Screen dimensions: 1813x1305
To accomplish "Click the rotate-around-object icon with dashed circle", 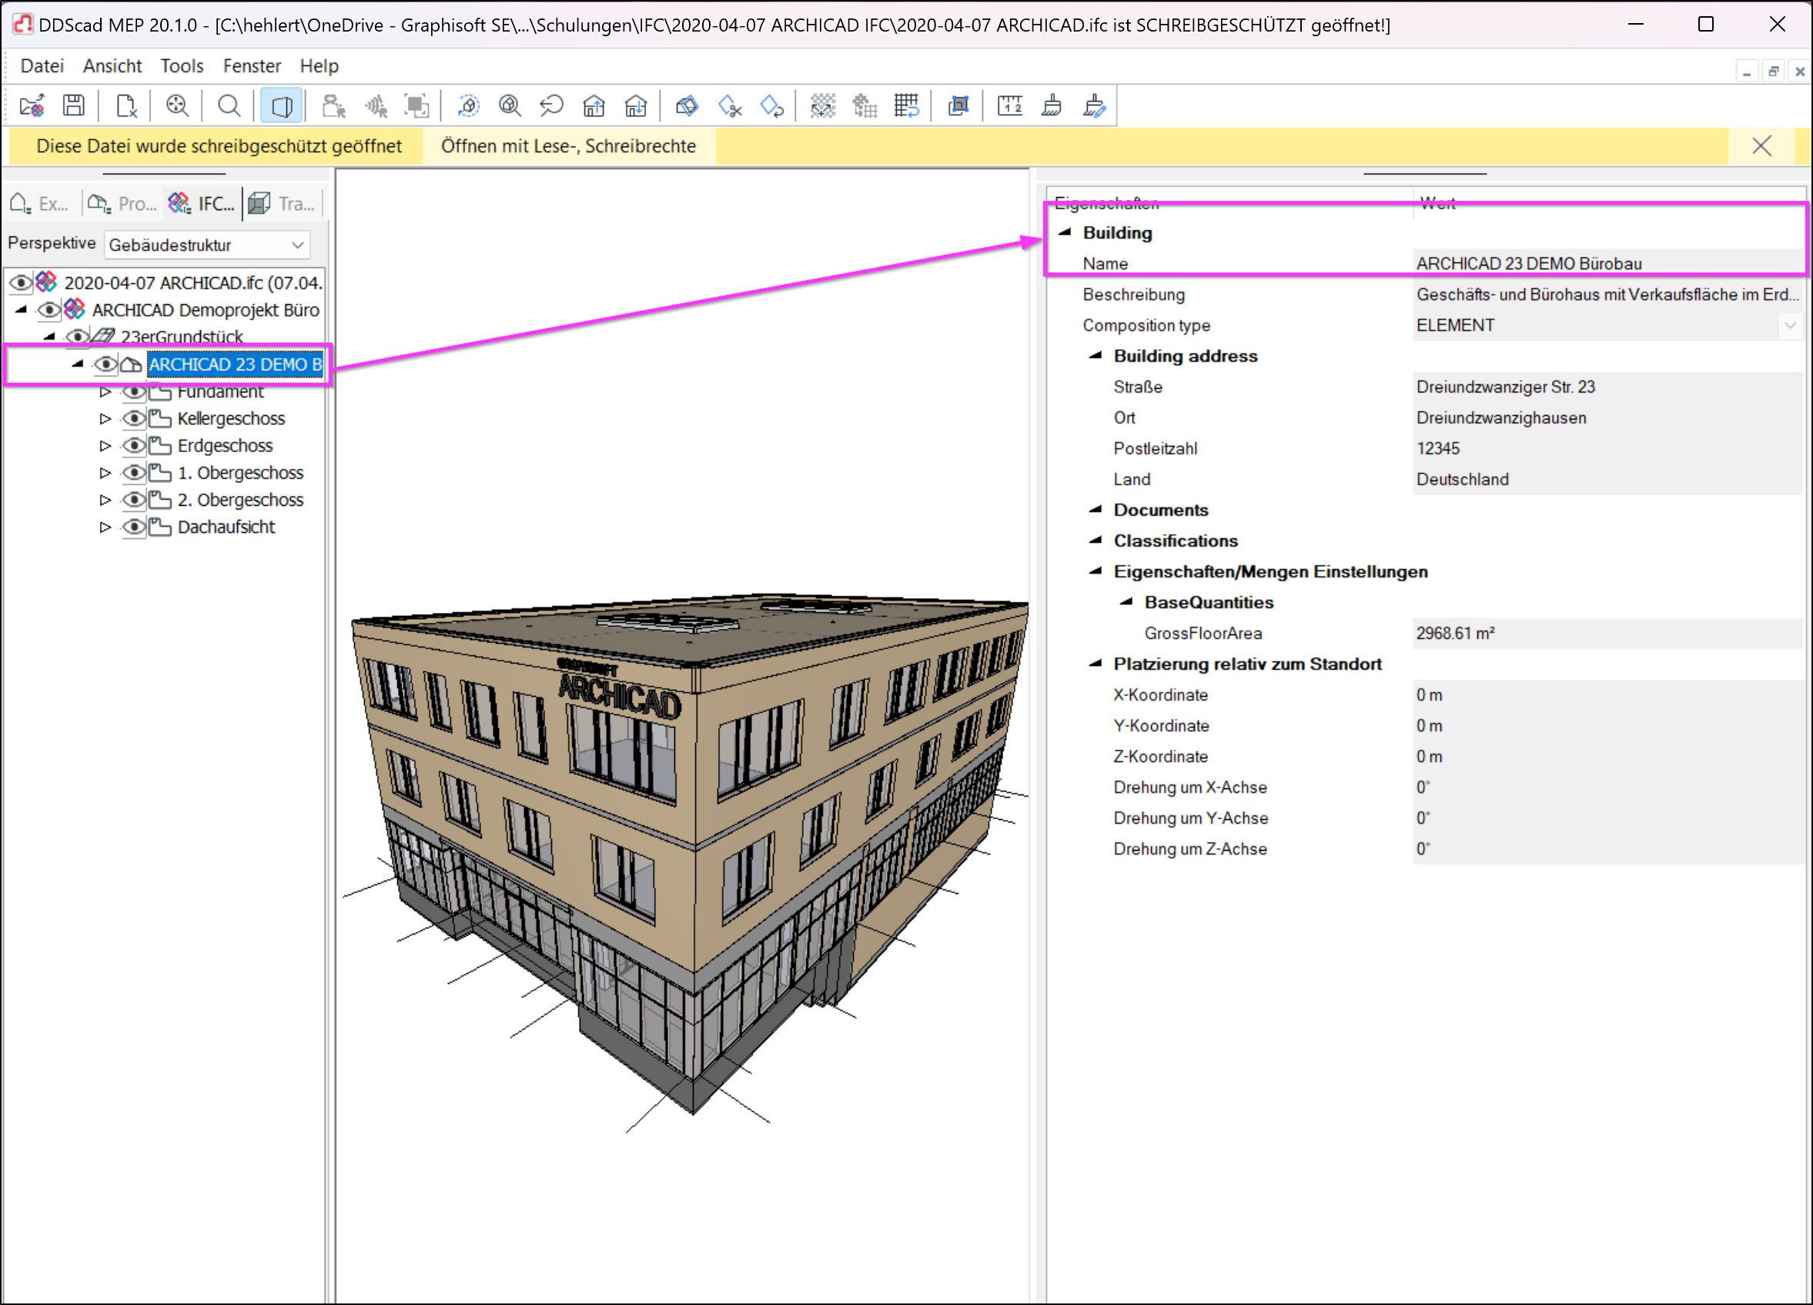I will click(468, 105).
